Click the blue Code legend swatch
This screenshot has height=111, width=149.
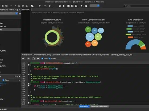pyautogui.click(x=130, y=26)
